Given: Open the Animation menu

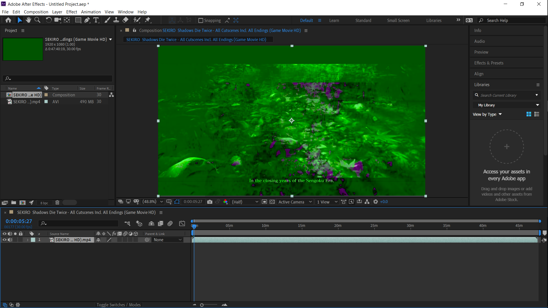Looking at the screenshot, I should tap(91, 12).
